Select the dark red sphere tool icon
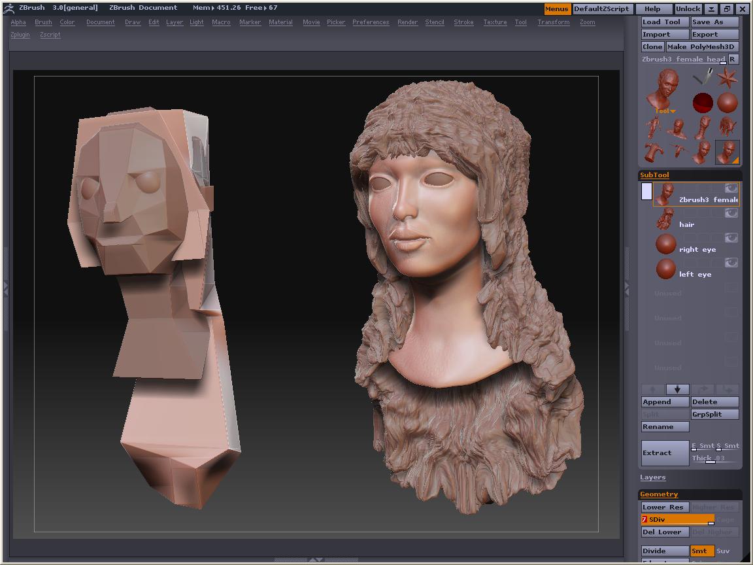 (703, 102)
